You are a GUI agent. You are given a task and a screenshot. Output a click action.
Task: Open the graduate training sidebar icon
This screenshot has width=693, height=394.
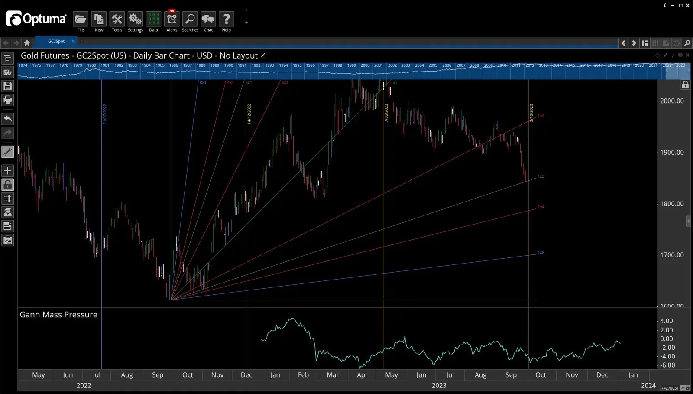click(x=7, y=212)
